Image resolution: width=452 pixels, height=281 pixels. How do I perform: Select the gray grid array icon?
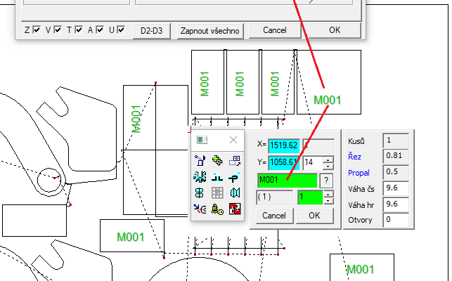click(218, 192)
